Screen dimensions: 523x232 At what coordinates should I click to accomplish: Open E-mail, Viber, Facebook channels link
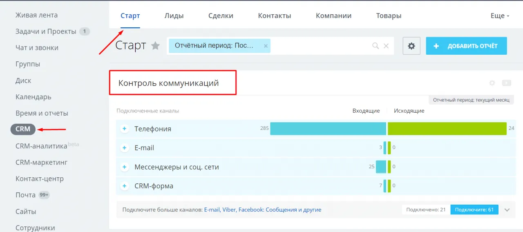coord(262,210)
